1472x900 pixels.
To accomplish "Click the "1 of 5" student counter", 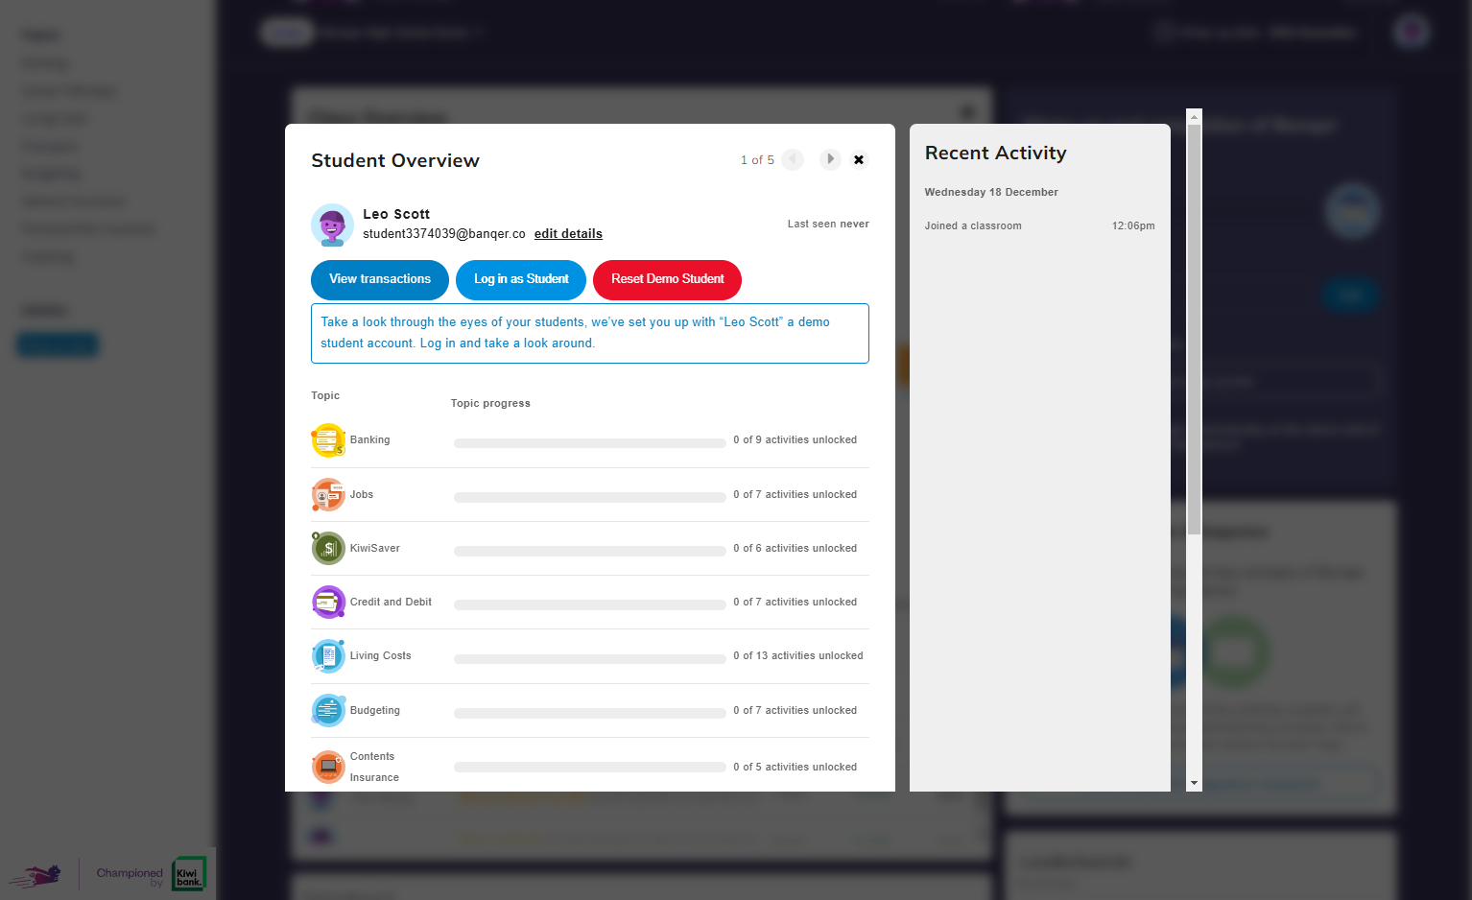I will tap(757, 160).
